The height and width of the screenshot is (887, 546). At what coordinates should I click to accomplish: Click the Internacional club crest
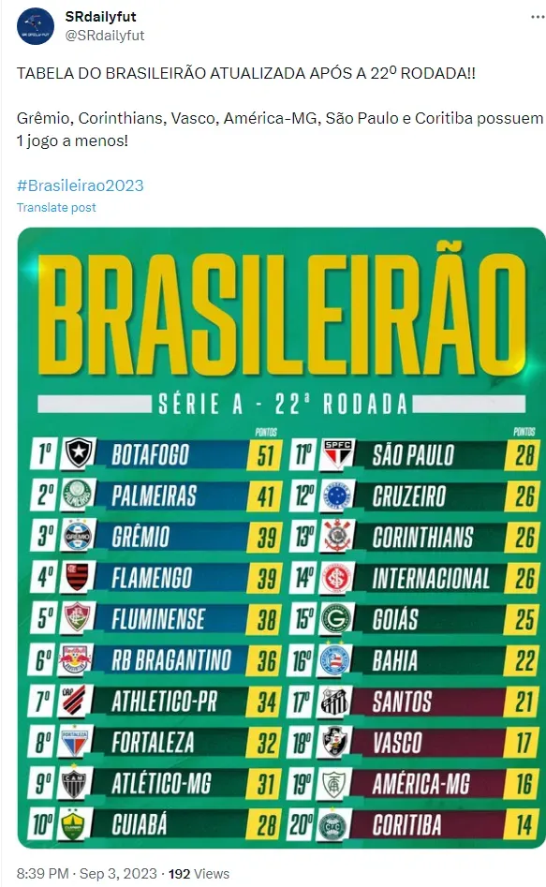(337, 577)
